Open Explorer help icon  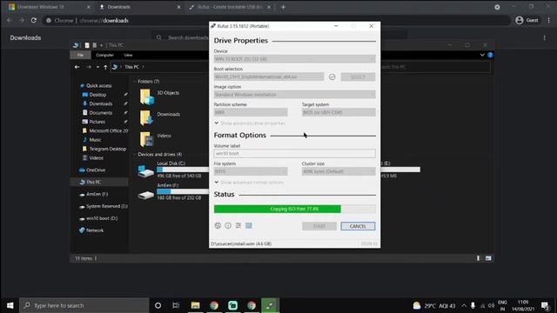490,55
